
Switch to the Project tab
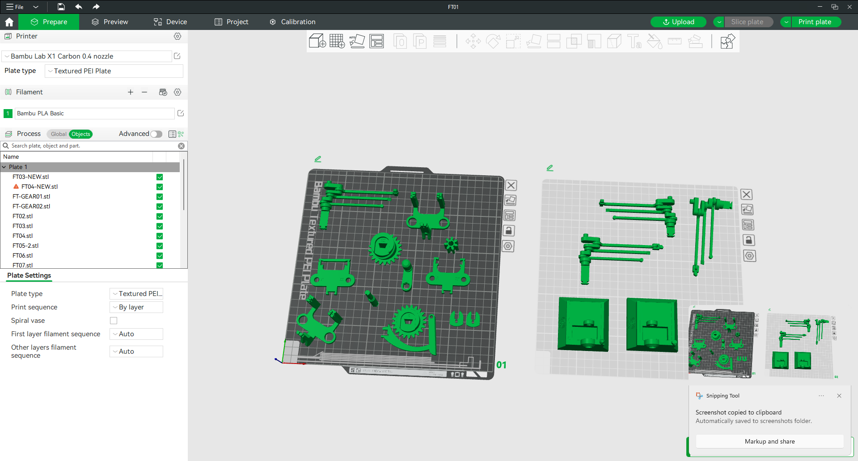(x=231, y=22)
